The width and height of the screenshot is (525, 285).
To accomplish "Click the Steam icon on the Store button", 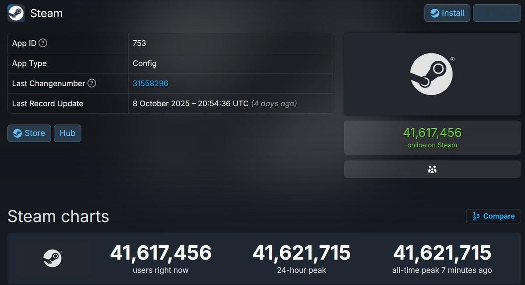I will click(x=18, y=133).
